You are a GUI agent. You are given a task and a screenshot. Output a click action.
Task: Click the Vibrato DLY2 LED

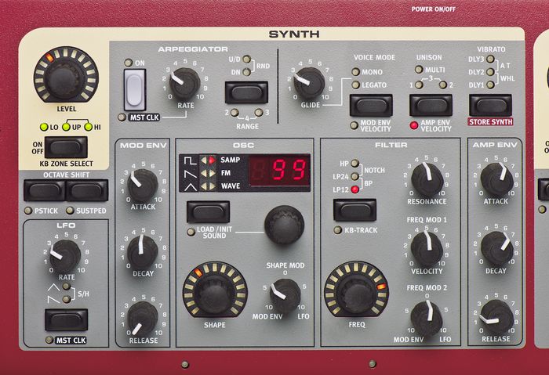[x=490, y=72]
